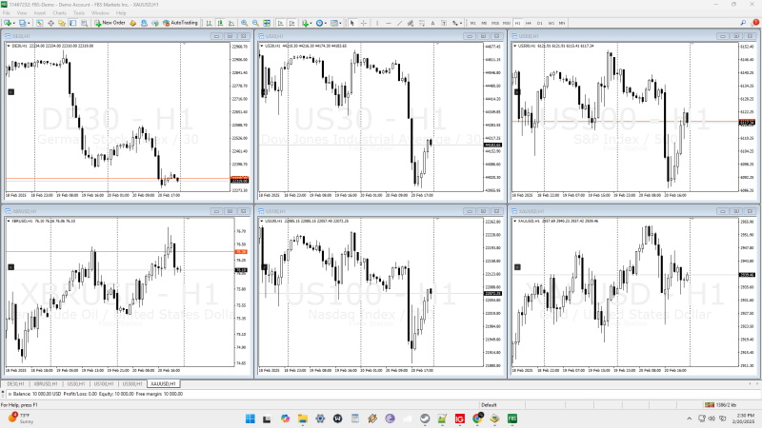The height and width of the screenshot is (428, 762).
Task: Select the W1 timeframe button
Action: pos(551,23)
